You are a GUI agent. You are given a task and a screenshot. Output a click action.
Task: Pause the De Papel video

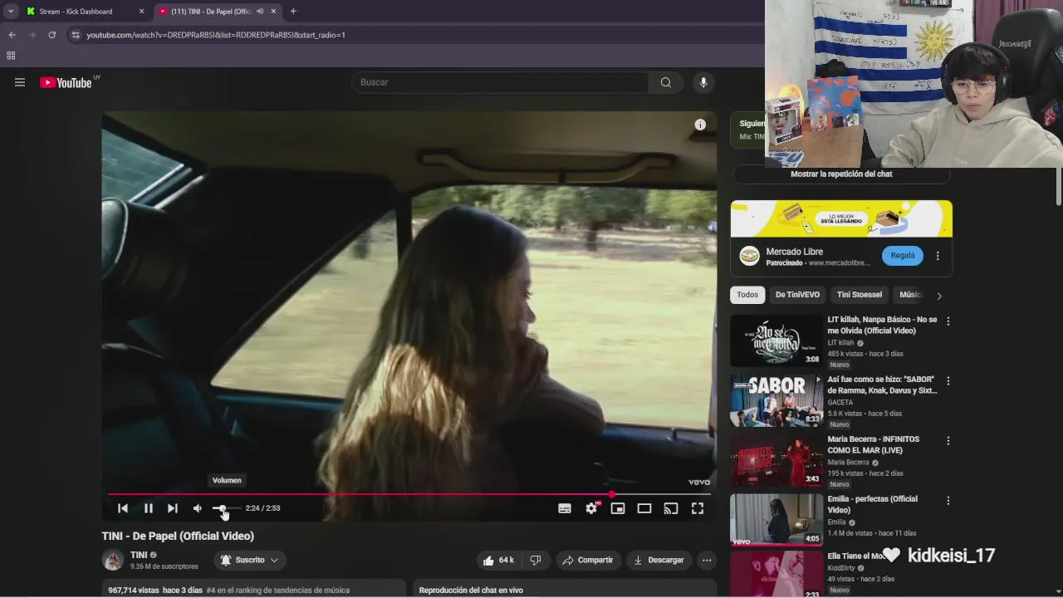[148, 508]
